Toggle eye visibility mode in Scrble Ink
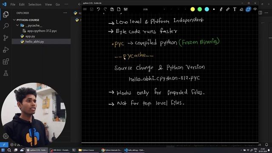Screen dimensions: 272x153 255,9
